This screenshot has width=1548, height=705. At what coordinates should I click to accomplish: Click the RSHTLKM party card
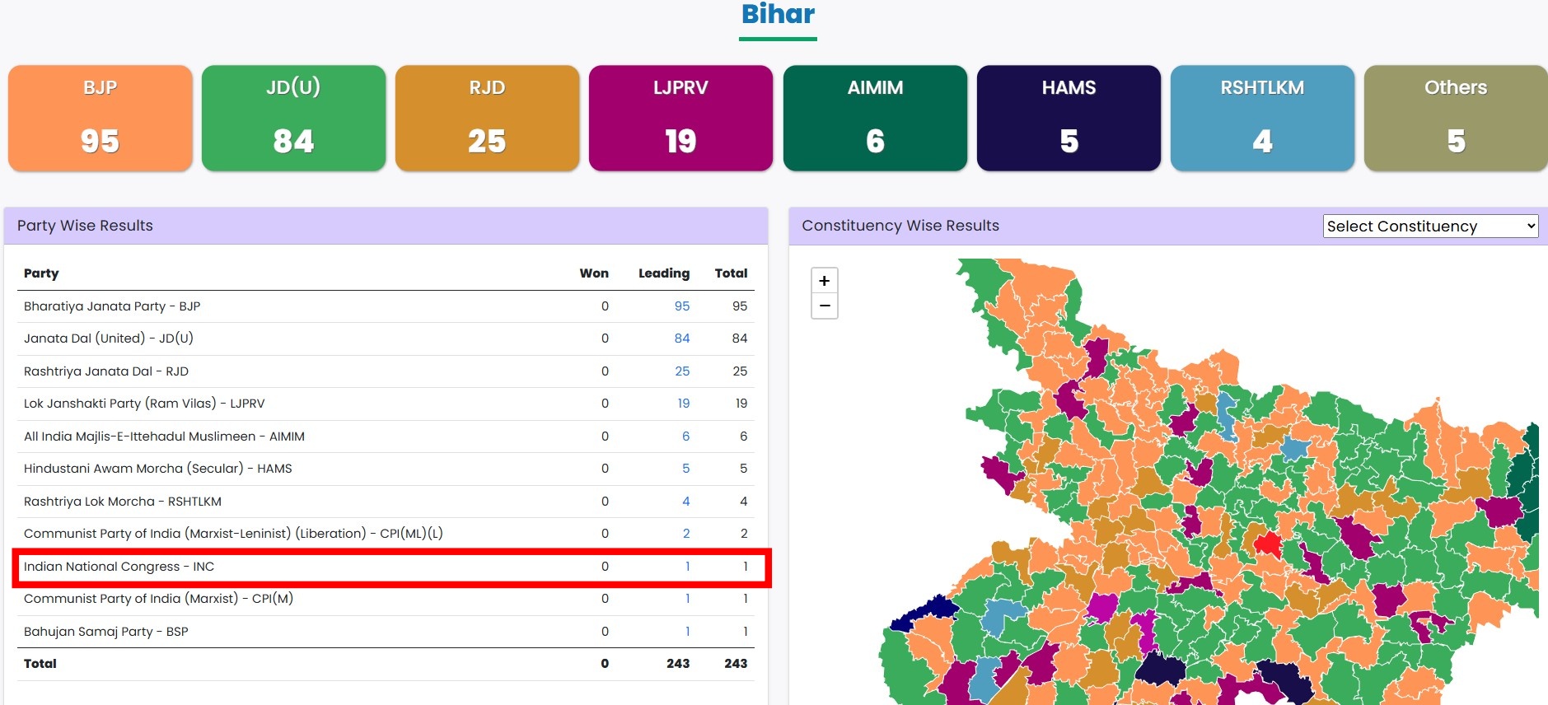1262,119
